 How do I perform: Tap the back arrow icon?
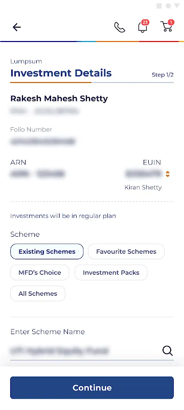[x=17, y=27]
